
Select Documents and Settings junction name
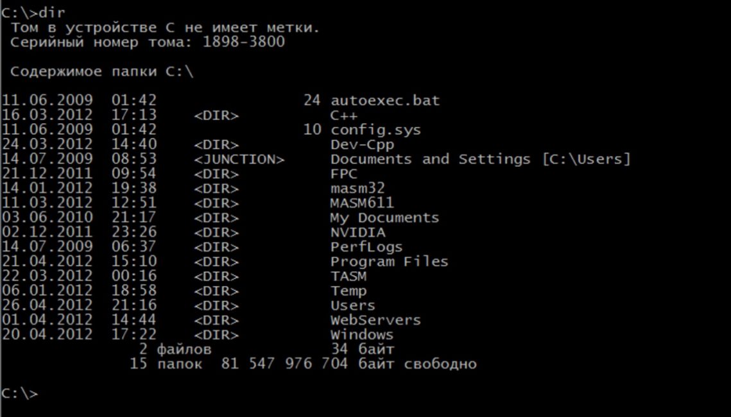tap(430, 159)
